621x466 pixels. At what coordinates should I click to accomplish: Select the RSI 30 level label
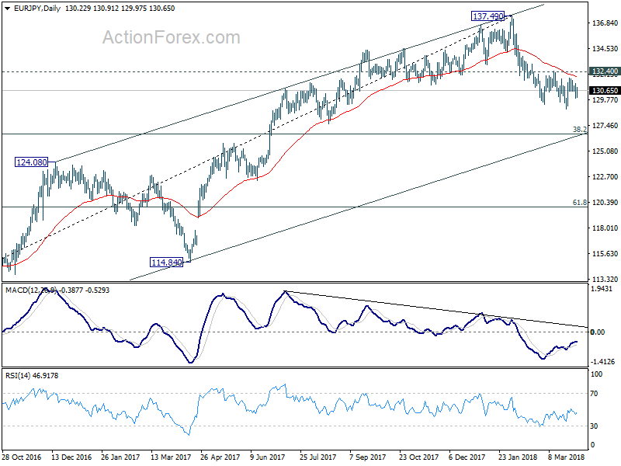[594, 426]
